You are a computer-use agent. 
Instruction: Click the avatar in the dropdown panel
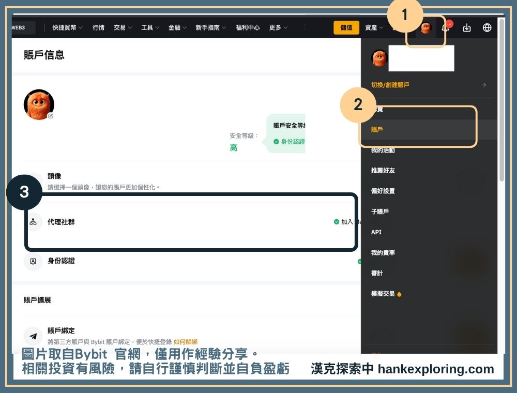coord(379,58)
